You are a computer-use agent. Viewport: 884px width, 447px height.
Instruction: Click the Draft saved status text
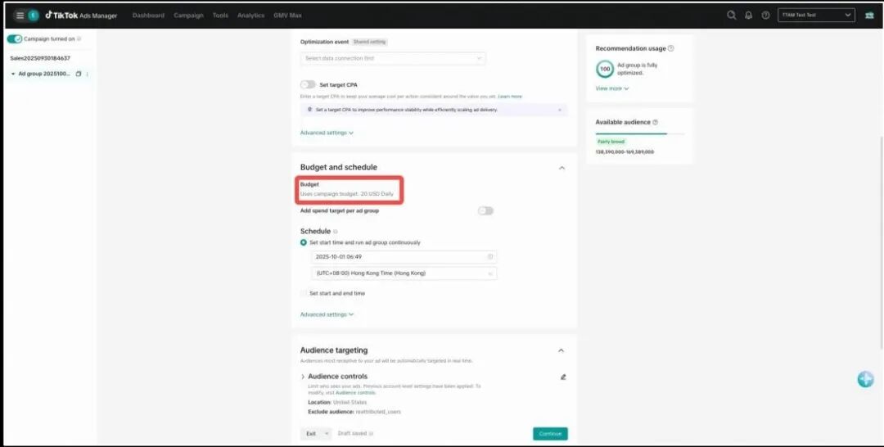pyautogui.click(x=352, y=433)
